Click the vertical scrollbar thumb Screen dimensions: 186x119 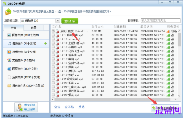pyautogui.click(x=179, y=40)
